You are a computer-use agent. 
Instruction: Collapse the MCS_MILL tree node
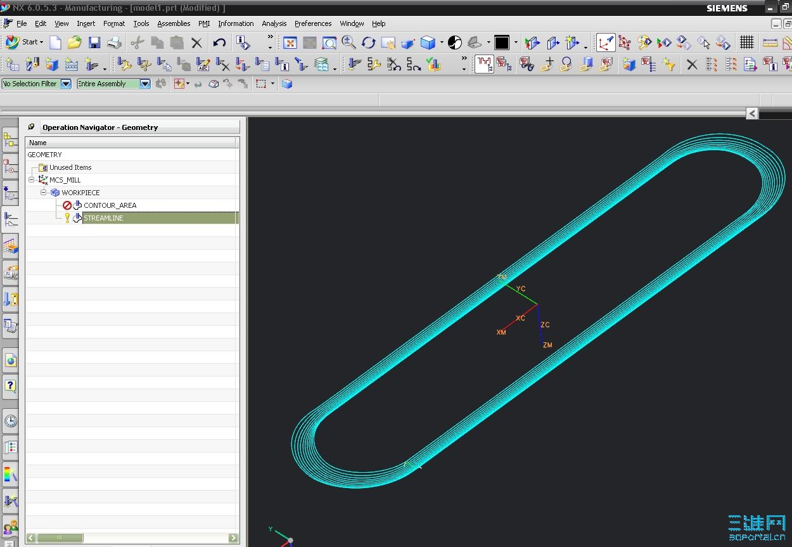tap(31, 180)
